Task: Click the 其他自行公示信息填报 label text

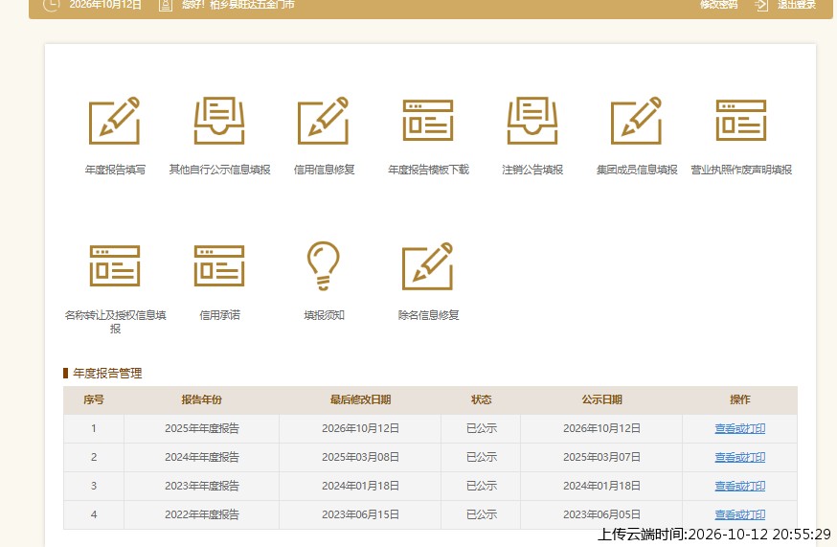Action: (219, 170)
